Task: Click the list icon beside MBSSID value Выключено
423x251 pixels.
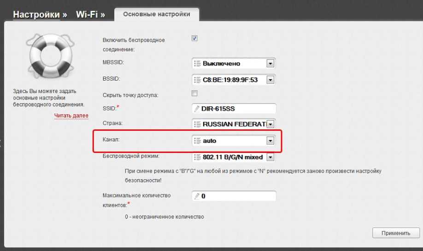Action: click(198, 64)
